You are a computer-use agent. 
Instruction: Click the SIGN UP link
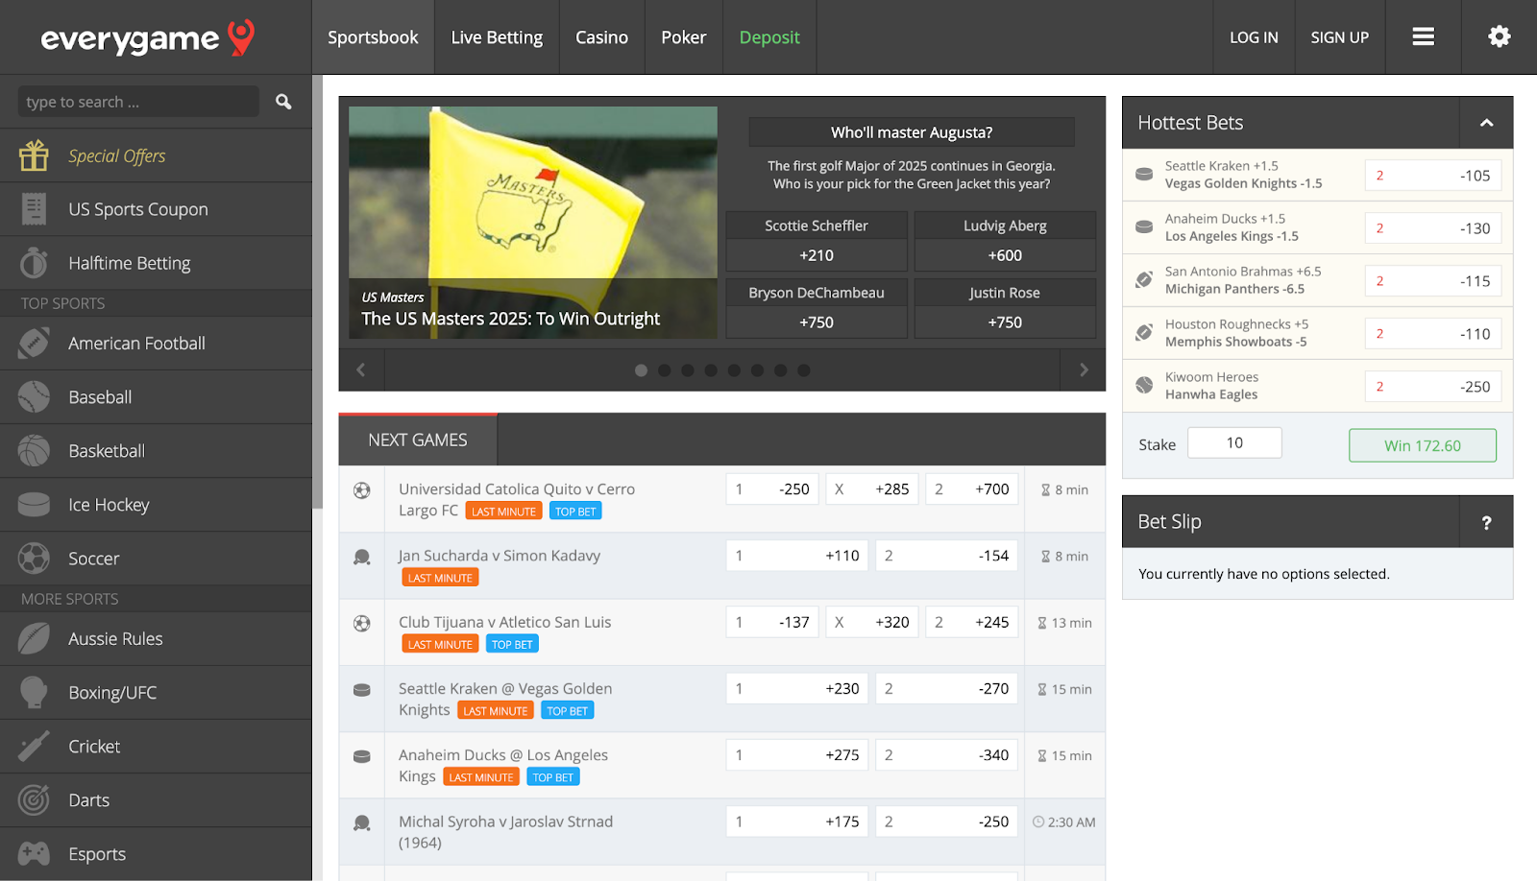[x=1339, y=37]
